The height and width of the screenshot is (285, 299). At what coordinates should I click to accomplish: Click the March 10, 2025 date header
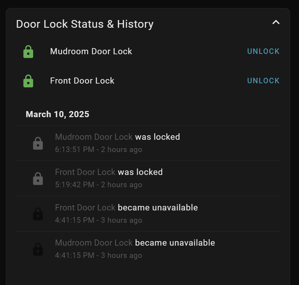[57, 114]
